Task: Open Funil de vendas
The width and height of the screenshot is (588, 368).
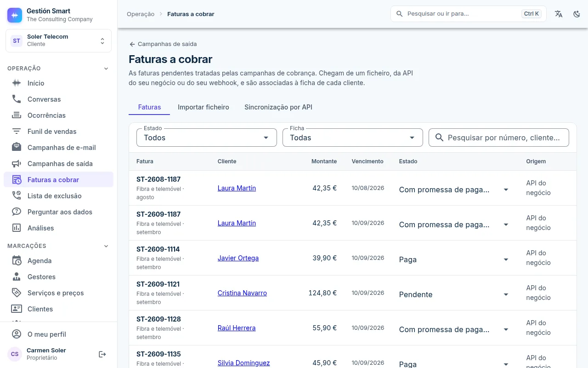Action: click(58, 132)
